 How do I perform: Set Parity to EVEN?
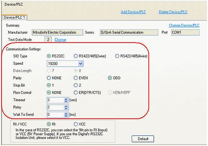76,78
